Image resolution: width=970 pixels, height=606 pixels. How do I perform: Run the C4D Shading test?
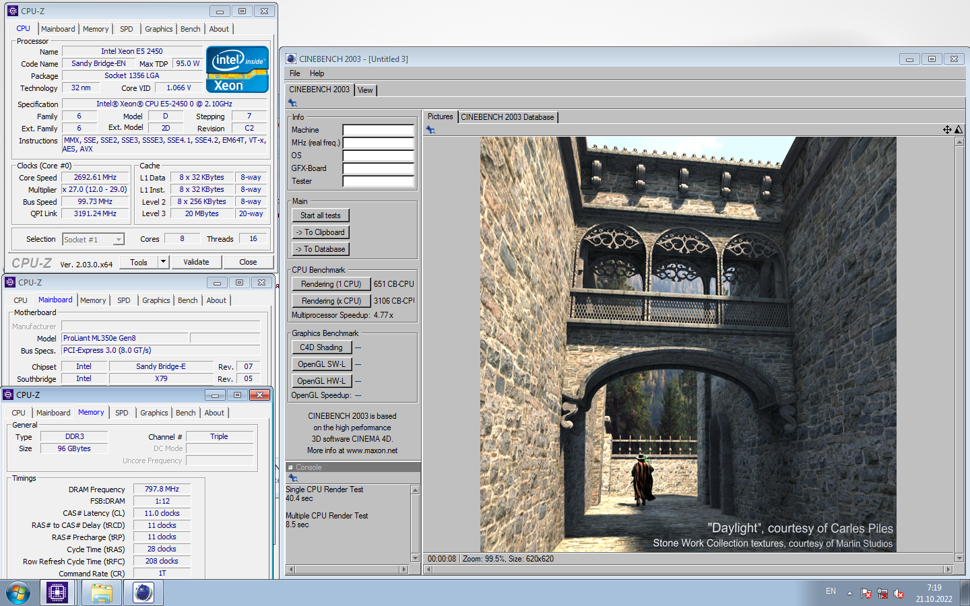(321, 347)
